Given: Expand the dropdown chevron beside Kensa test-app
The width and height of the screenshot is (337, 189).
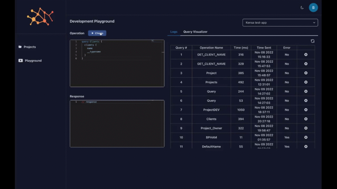Looking at the screenshot, I should [x=315, y=23].
